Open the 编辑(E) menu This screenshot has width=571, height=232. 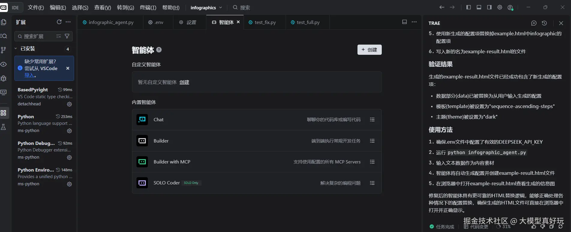pyautogui.click(x=58, y=7)
